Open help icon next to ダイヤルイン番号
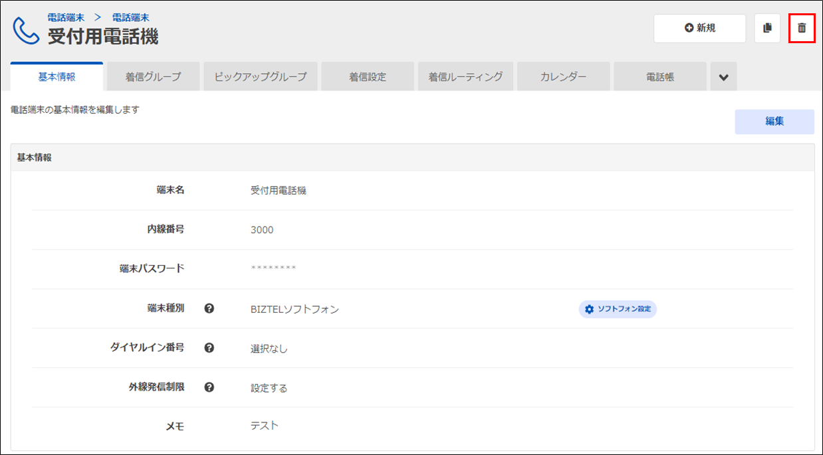The width and height of the screenshot is (823, 455). click(x=209, y=347)
